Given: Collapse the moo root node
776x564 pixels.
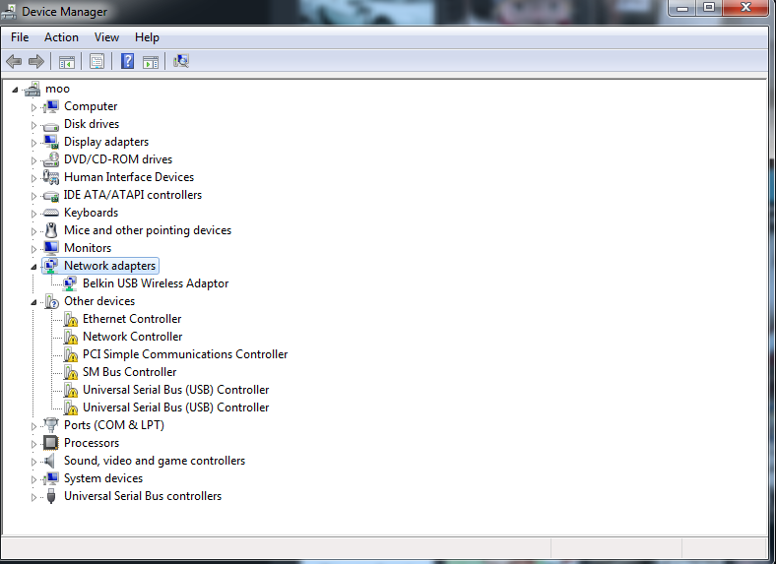Looking at the screenshot, I should (15, 90).
